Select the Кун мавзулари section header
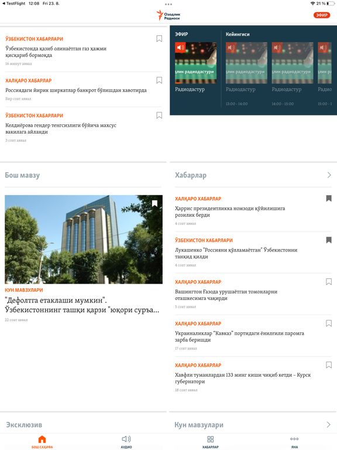 click(x=199, y=425)
